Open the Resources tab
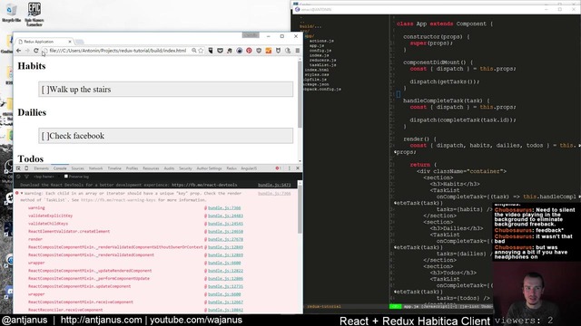This screenshot has height=326, width=581. [151, 168]
